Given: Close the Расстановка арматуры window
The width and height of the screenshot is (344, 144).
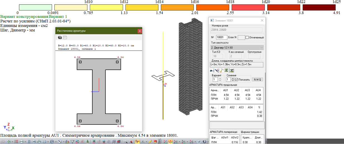Looking at the screenshot, I should tap(140, 31).
